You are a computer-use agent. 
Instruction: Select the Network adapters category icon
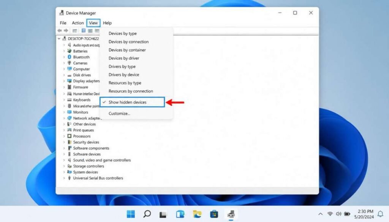(70, 118)
